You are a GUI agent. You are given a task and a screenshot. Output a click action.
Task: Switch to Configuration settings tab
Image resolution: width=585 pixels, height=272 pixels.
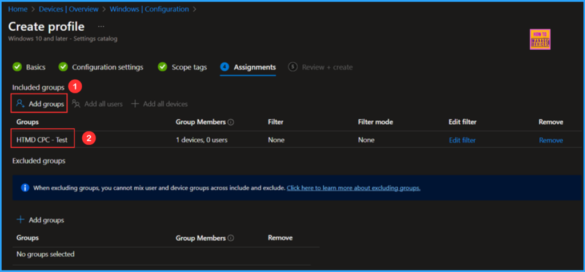107,67
